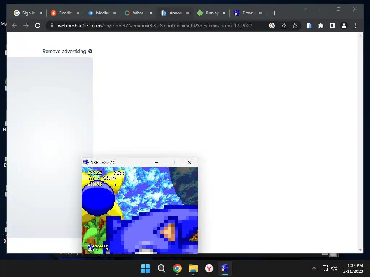Click inside the SRB2 game view

click(x=140, y=210)
